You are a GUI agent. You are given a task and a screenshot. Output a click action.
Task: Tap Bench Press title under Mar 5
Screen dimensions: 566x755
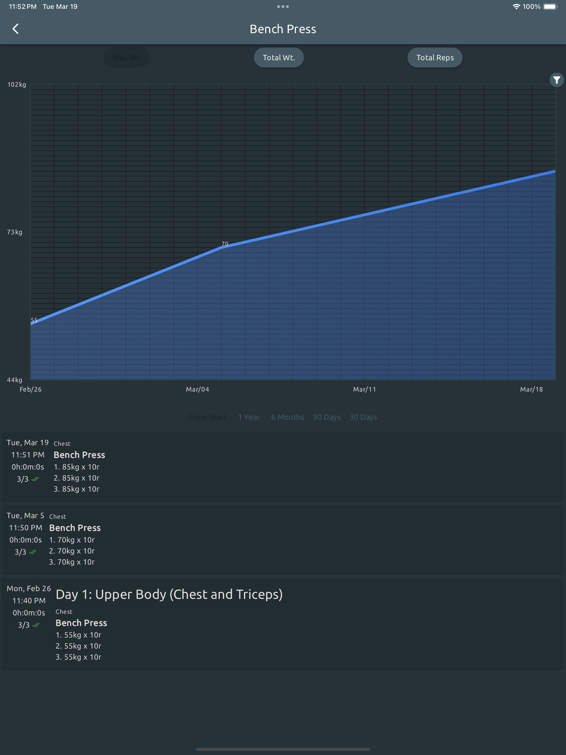click(75, 528)
